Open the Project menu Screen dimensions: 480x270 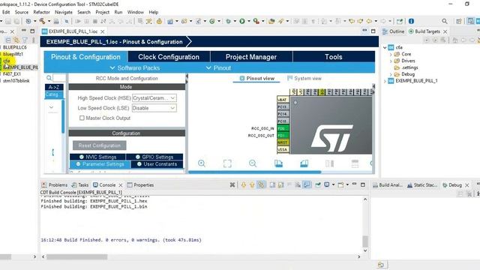[102, 12]
